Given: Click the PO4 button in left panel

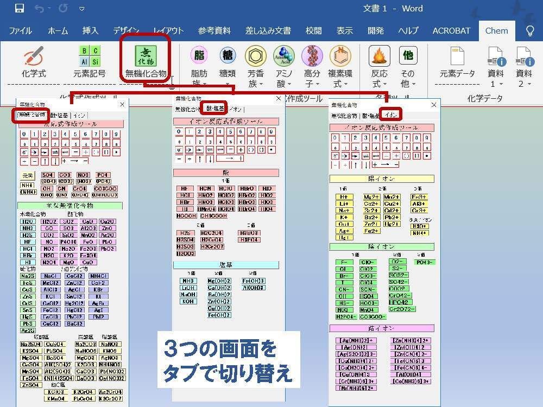Looking at the screenshot, I should (x=103, y=175).
